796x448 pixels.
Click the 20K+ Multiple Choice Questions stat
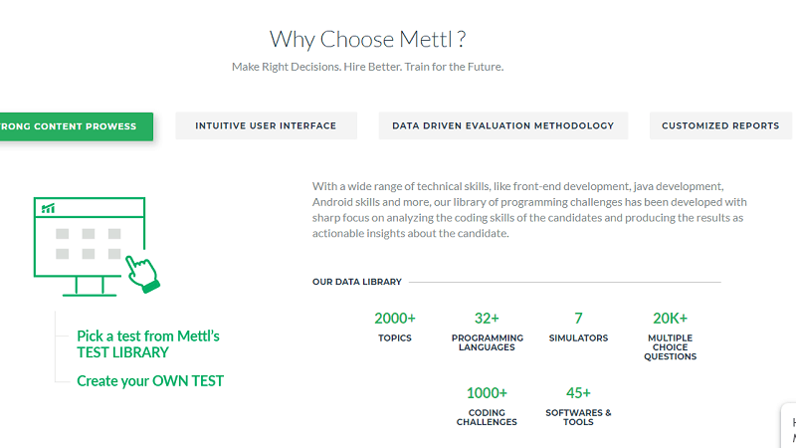tap(670, 334)
